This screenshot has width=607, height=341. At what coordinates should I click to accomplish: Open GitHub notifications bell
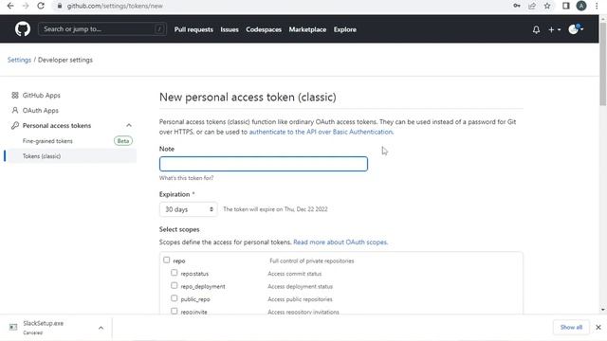coord(536,29)
